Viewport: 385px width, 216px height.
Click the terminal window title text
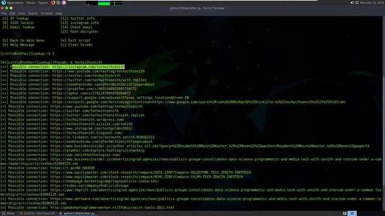[x=197, y=8]
